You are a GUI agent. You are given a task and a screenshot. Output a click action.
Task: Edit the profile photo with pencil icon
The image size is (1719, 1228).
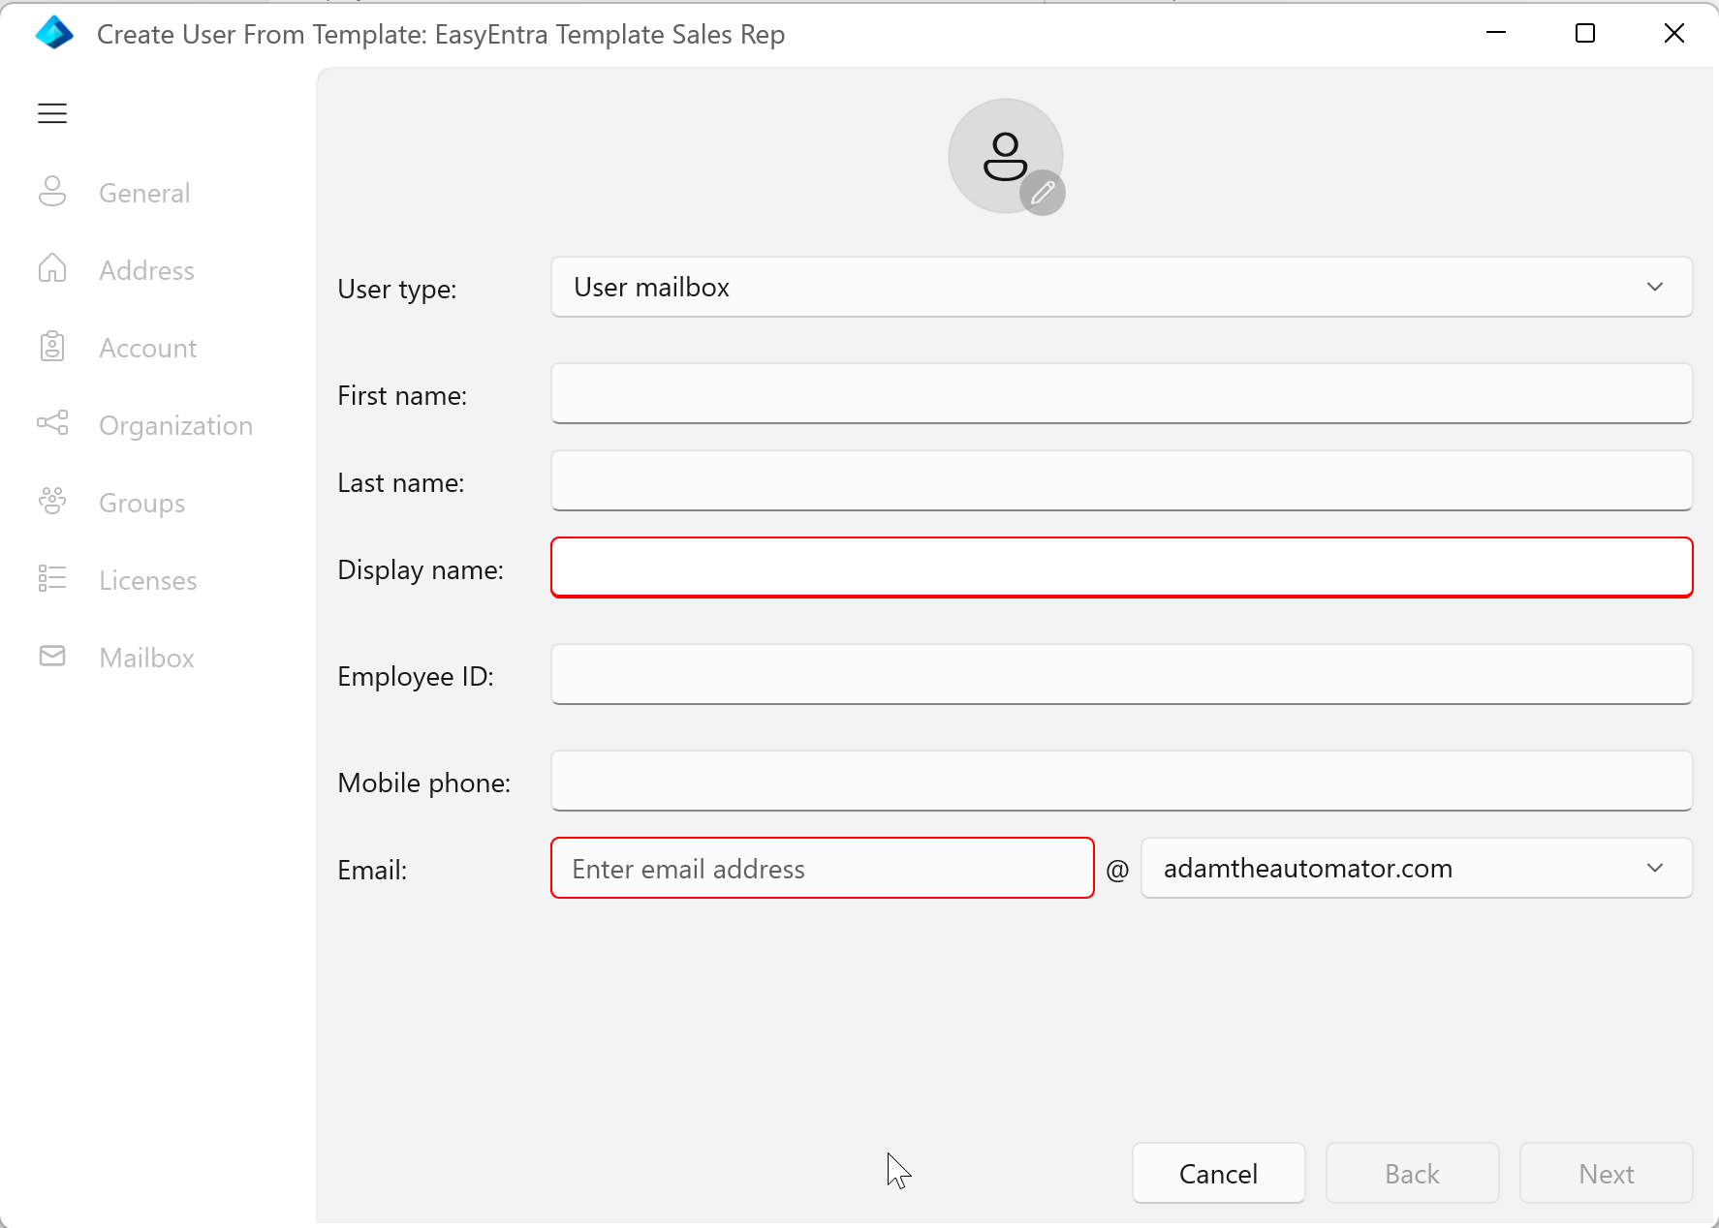1042,193
